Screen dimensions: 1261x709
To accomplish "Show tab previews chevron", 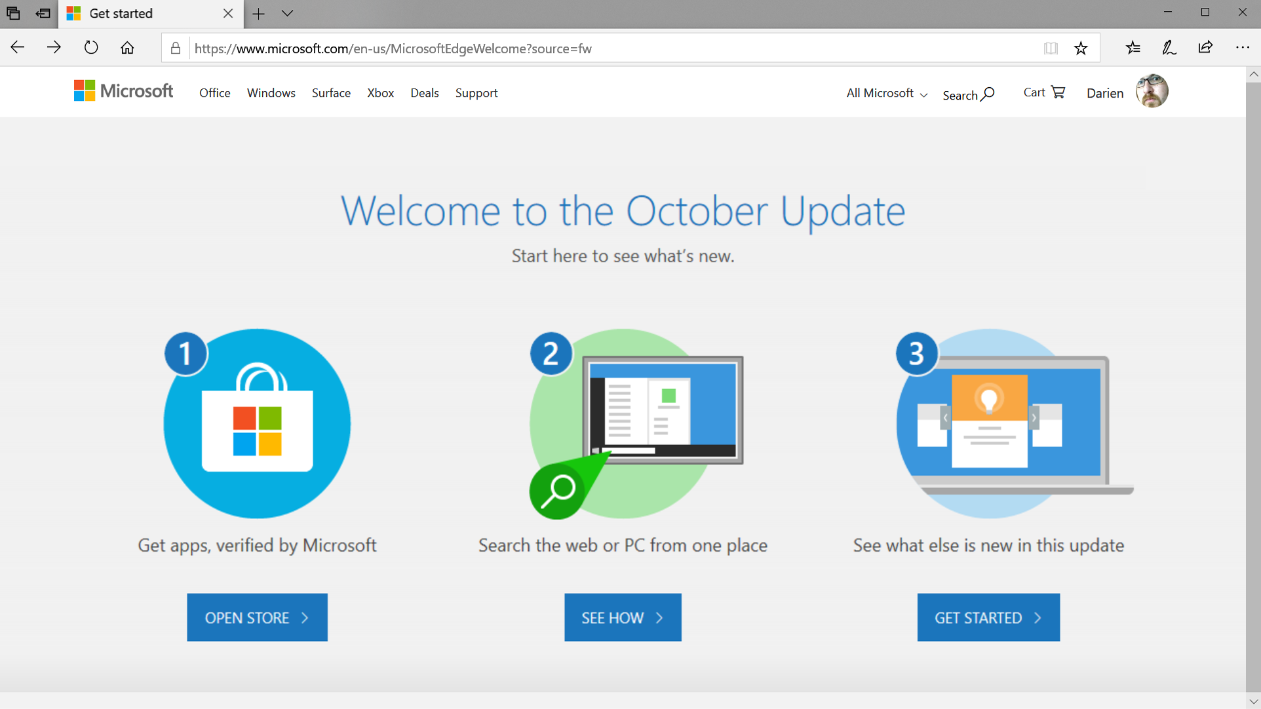I will 287,13.
